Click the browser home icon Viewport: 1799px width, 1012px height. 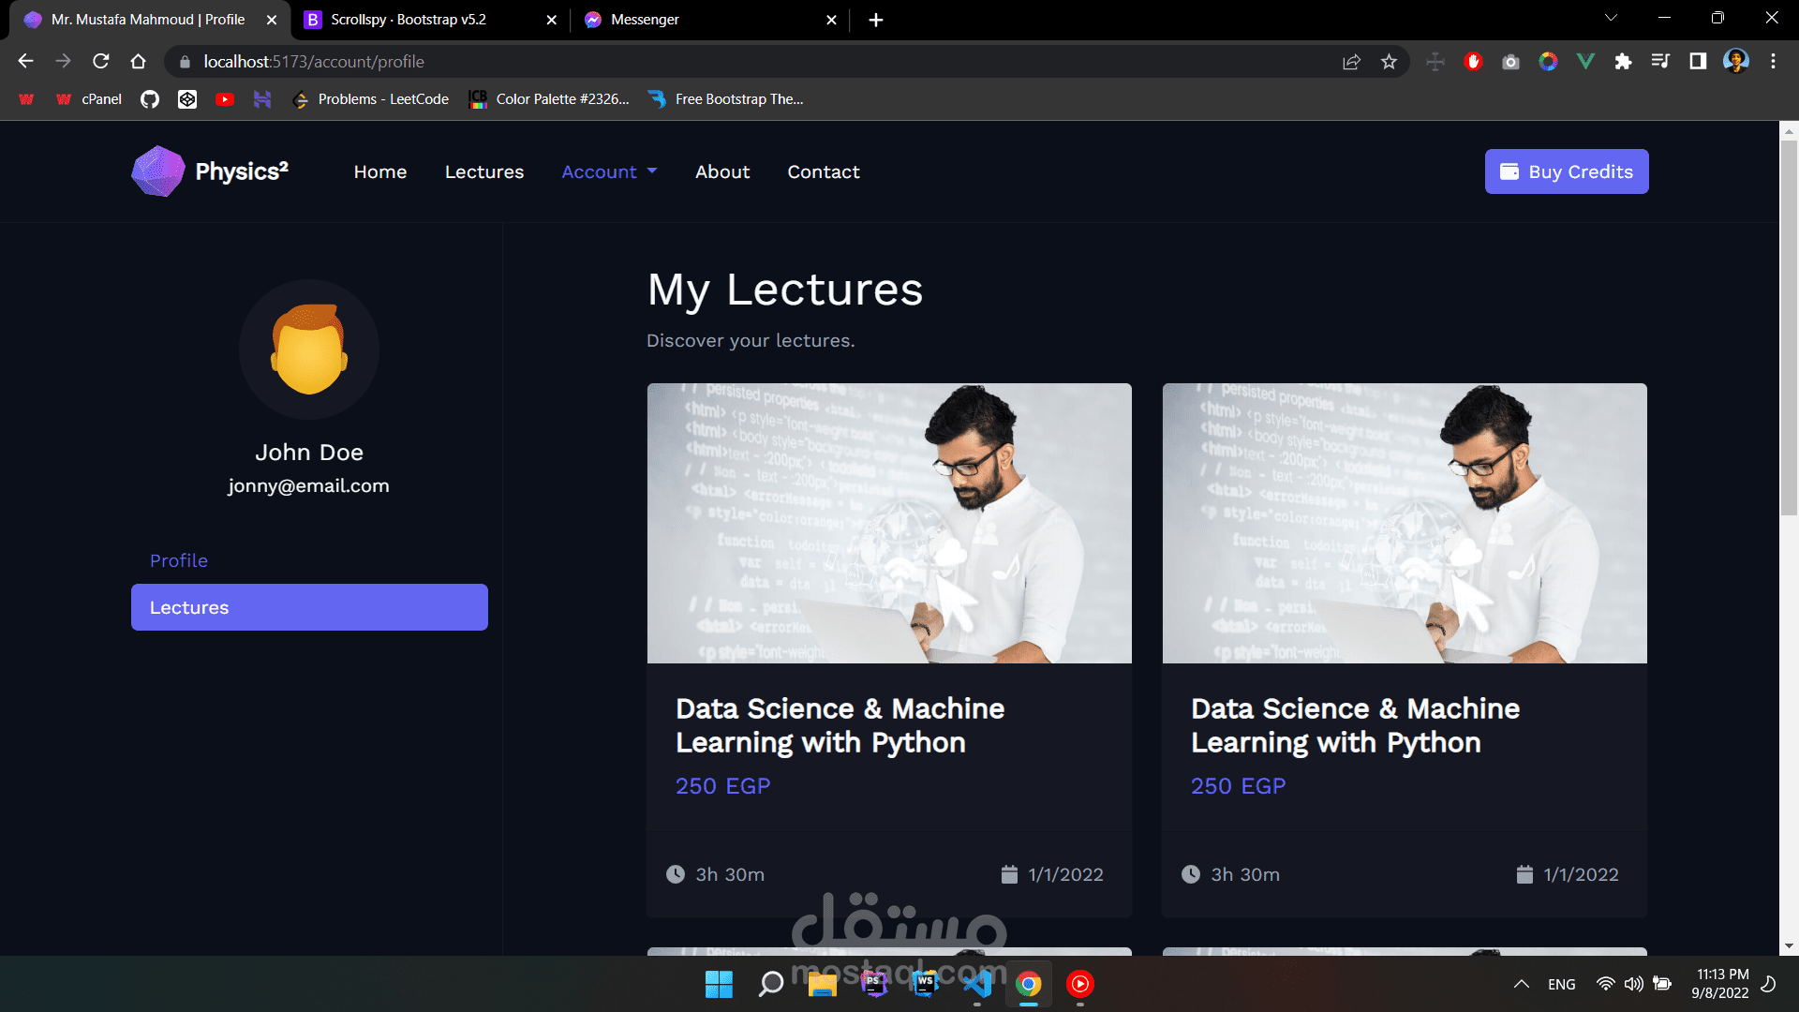point(139,62)
